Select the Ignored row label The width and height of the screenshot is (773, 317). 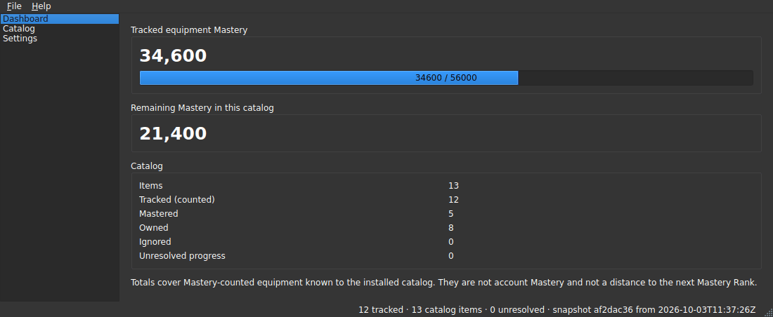tap(155, 242)
